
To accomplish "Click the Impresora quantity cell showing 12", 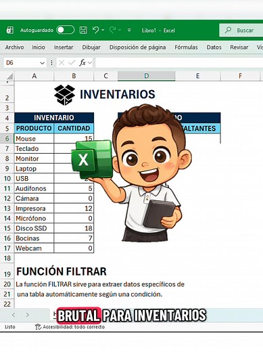I will click(74, 208).
